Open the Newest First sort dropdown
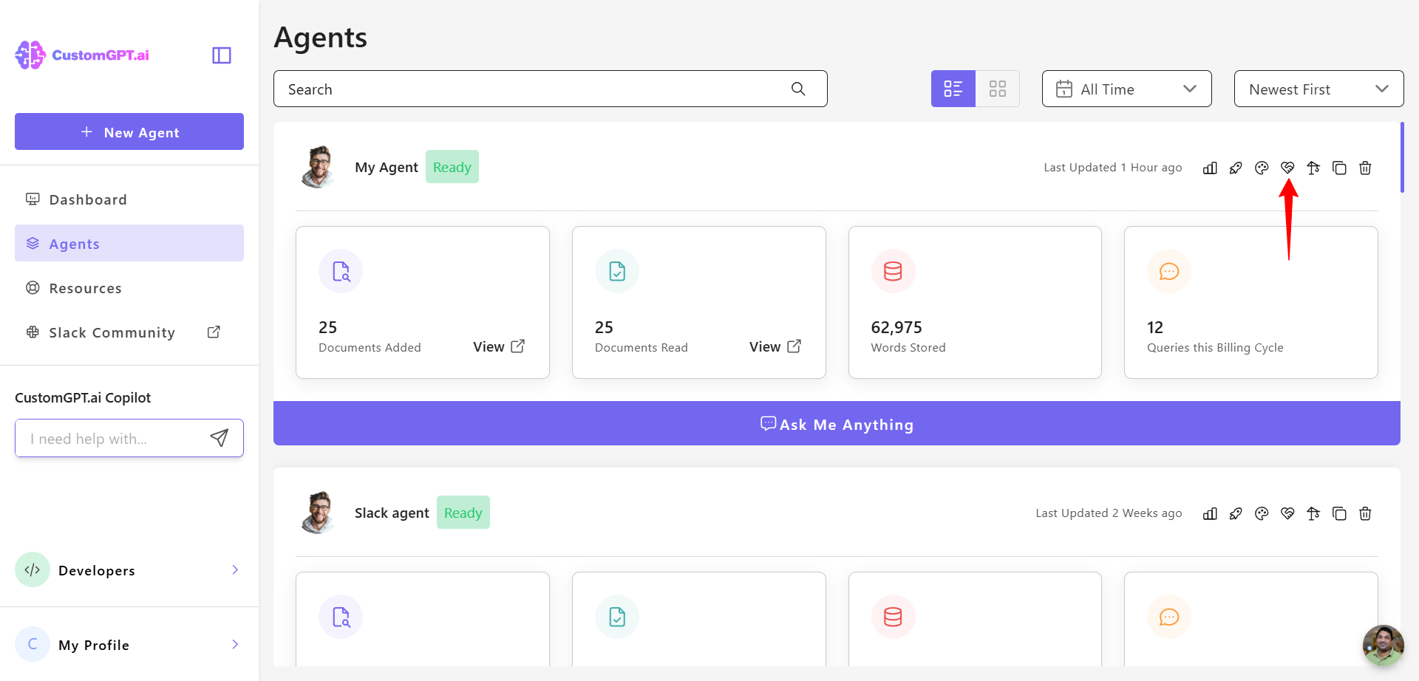The image size is (1419, 681). click(1319, 89)
